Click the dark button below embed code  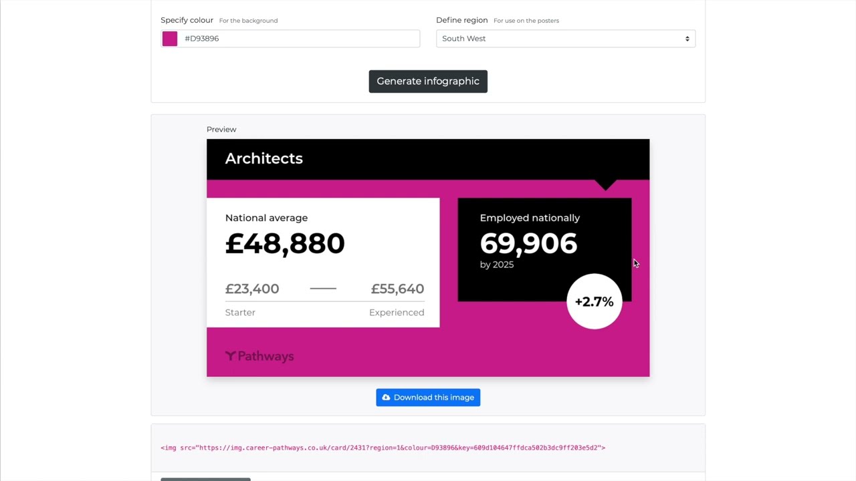[x=205, y=479]
